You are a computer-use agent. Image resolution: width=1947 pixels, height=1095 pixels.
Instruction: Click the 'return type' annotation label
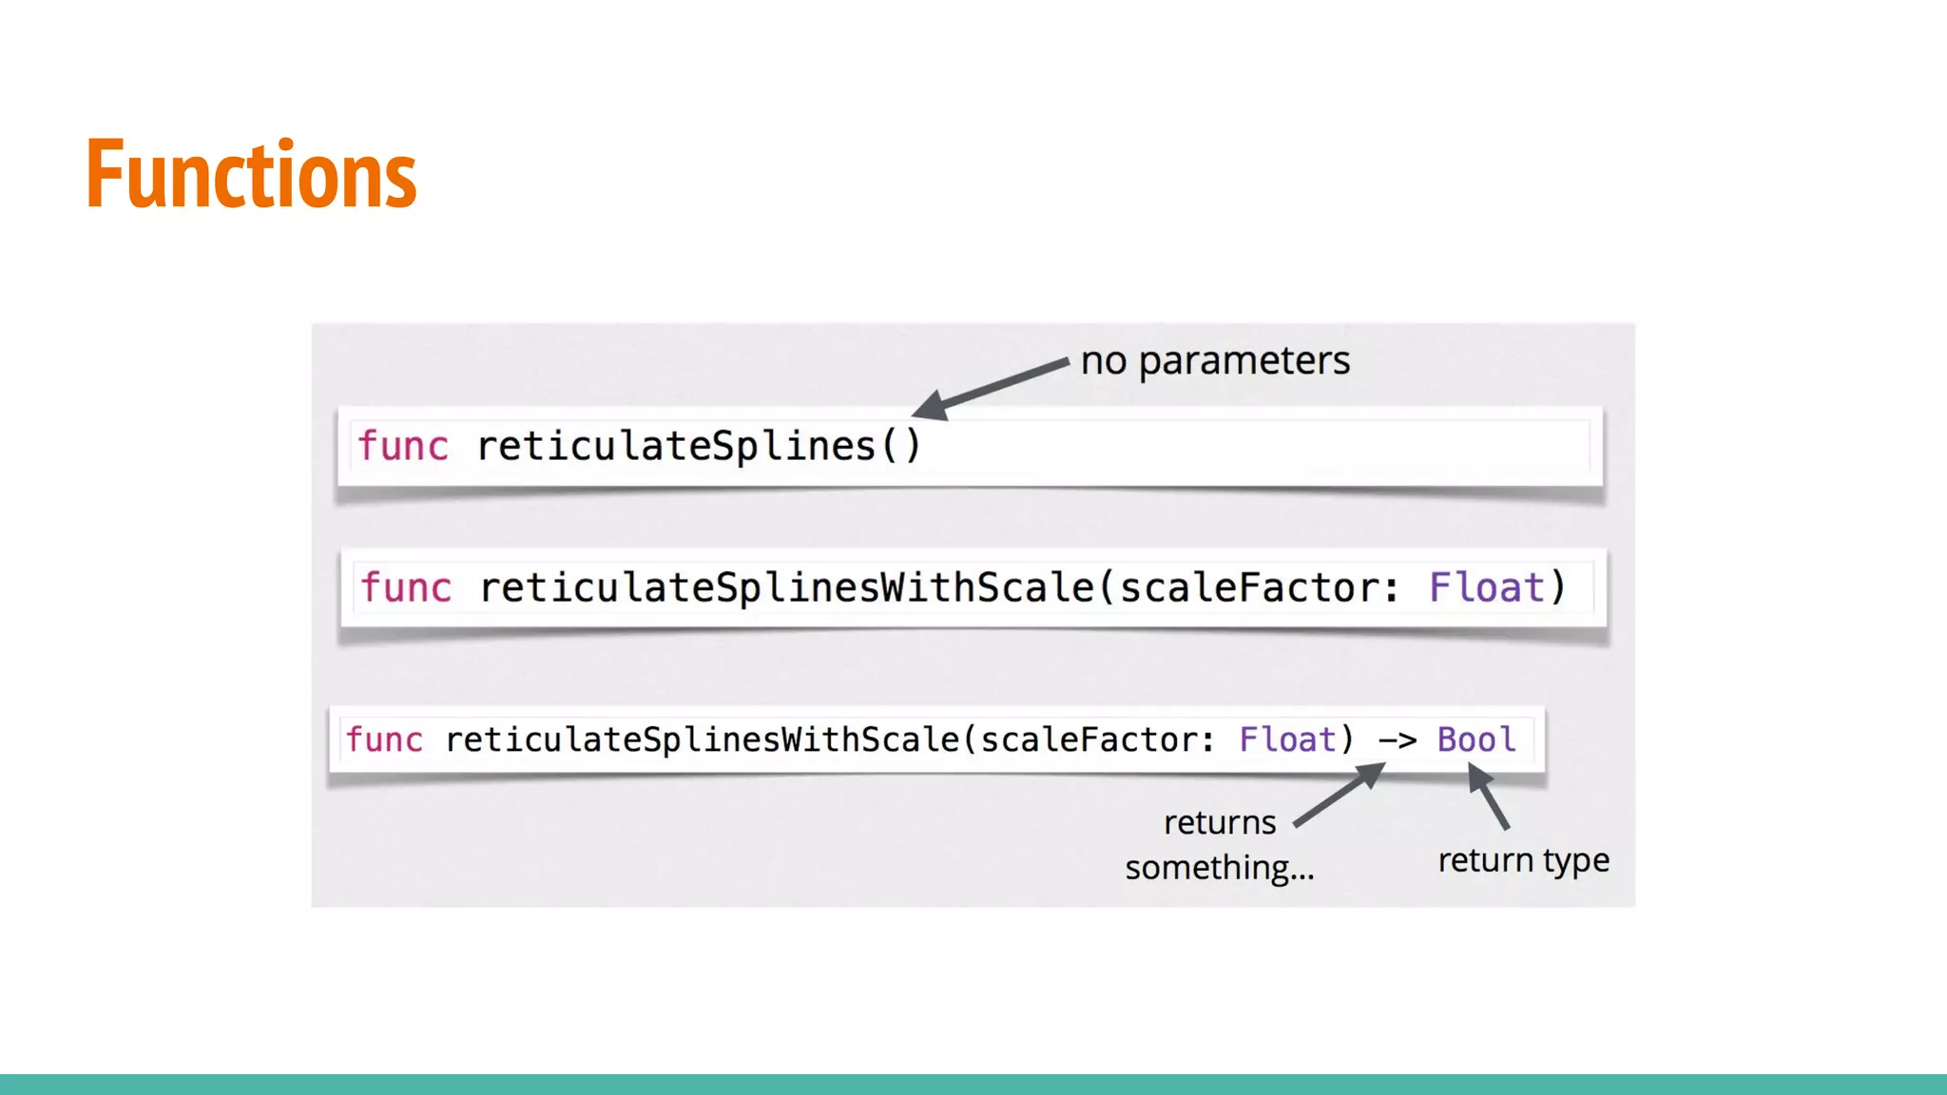(x=1524, y=860)
